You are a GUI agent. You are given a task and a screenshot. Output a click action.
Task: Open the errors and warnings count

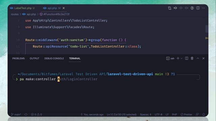tap(36, 114)
